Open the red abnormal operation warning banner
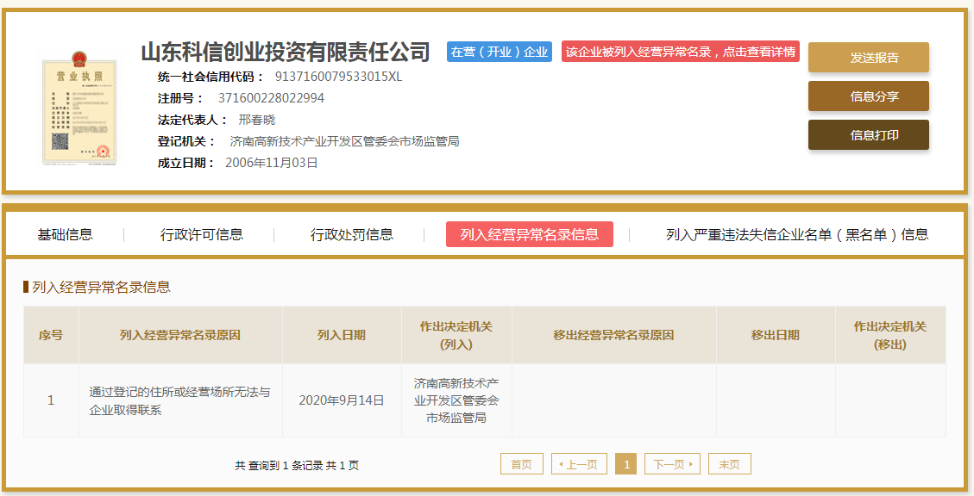The height and width of the screenshot is (496, 974). (678, 52)
